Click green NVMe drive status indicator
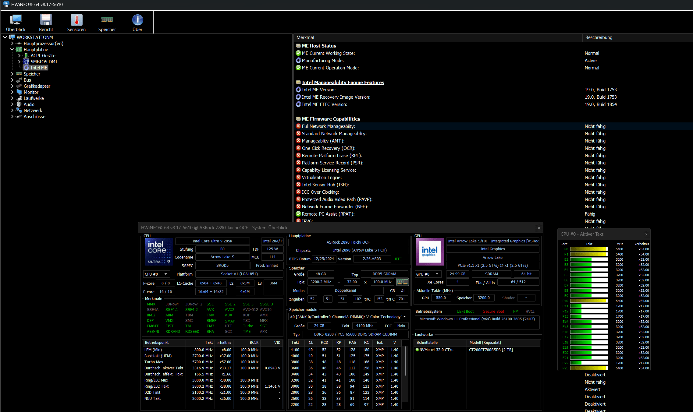Viewport: 693px width, 412px height. click(417, 350)
